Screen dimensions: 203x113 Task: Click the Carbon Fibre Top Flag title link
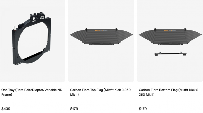pos(100,92)
